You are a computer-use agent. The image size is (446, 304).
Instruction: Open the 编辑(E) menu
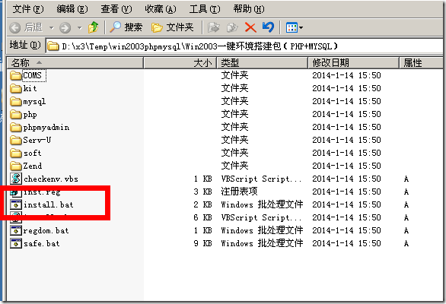[72, 9]
